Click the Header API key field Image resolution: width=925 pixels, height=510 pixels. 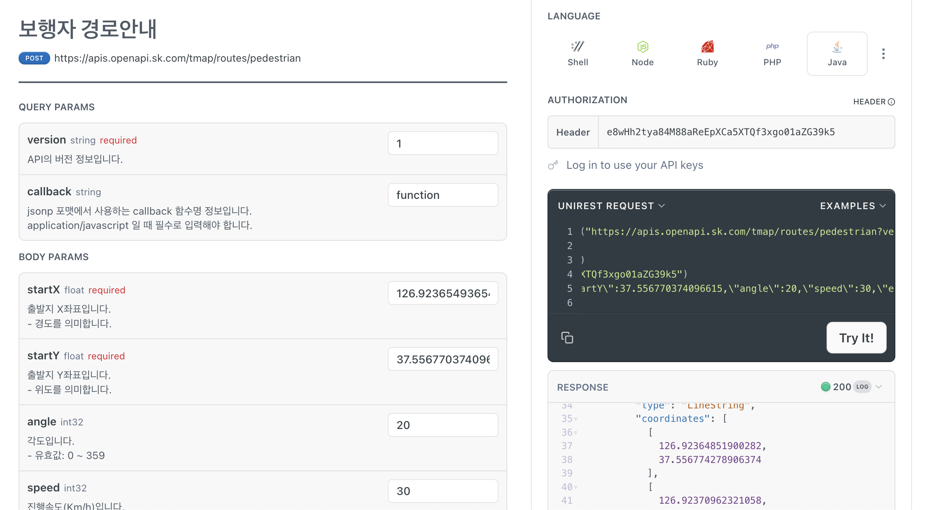click(746, 132)
